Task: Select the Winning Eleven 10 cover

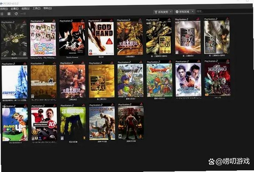Action: pos(44,123)
